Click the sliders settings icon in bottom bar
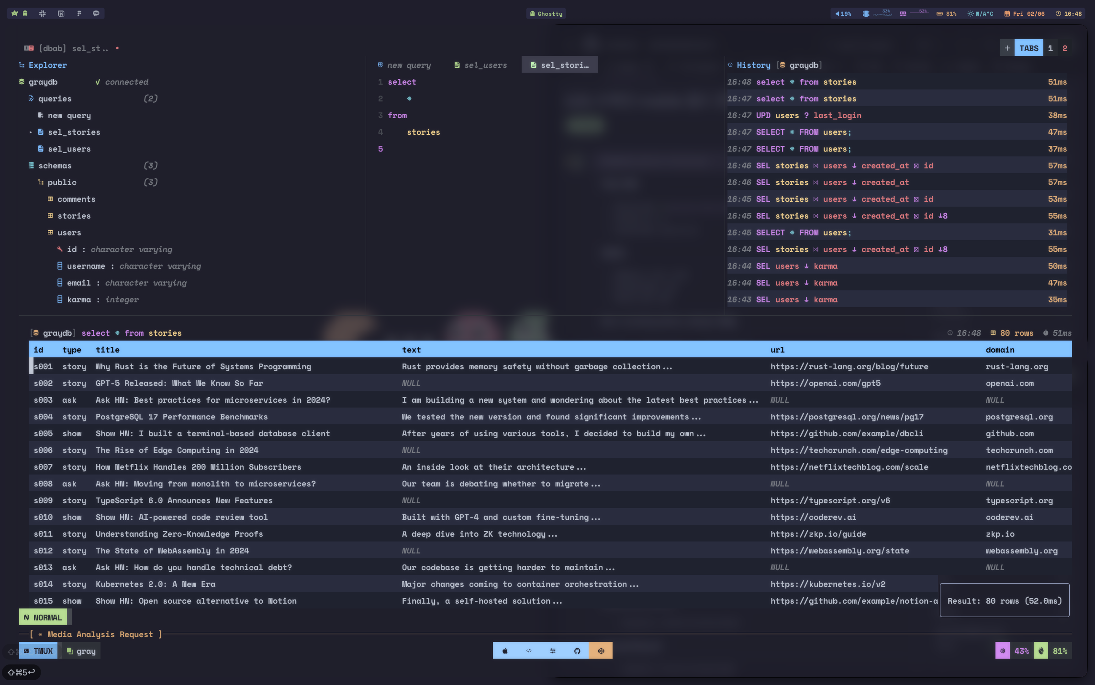Screen dimensions: 1095x685 553,651
